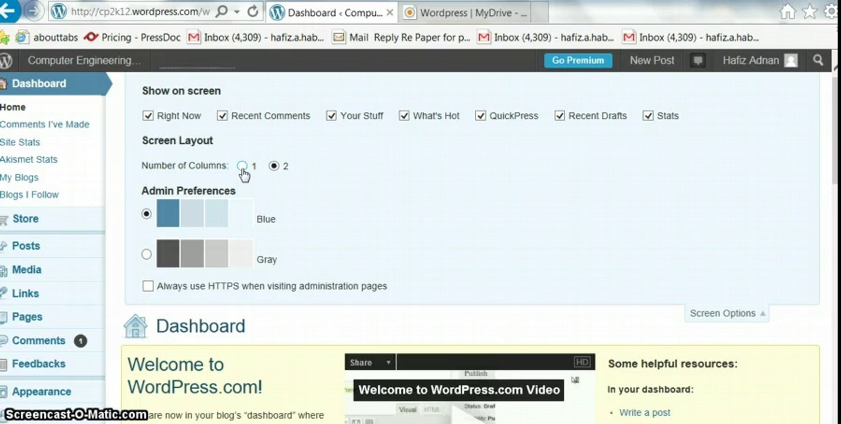Screen dimensions: 841x424
Task: Open browser favorites star icon
Action: point(810,11)
